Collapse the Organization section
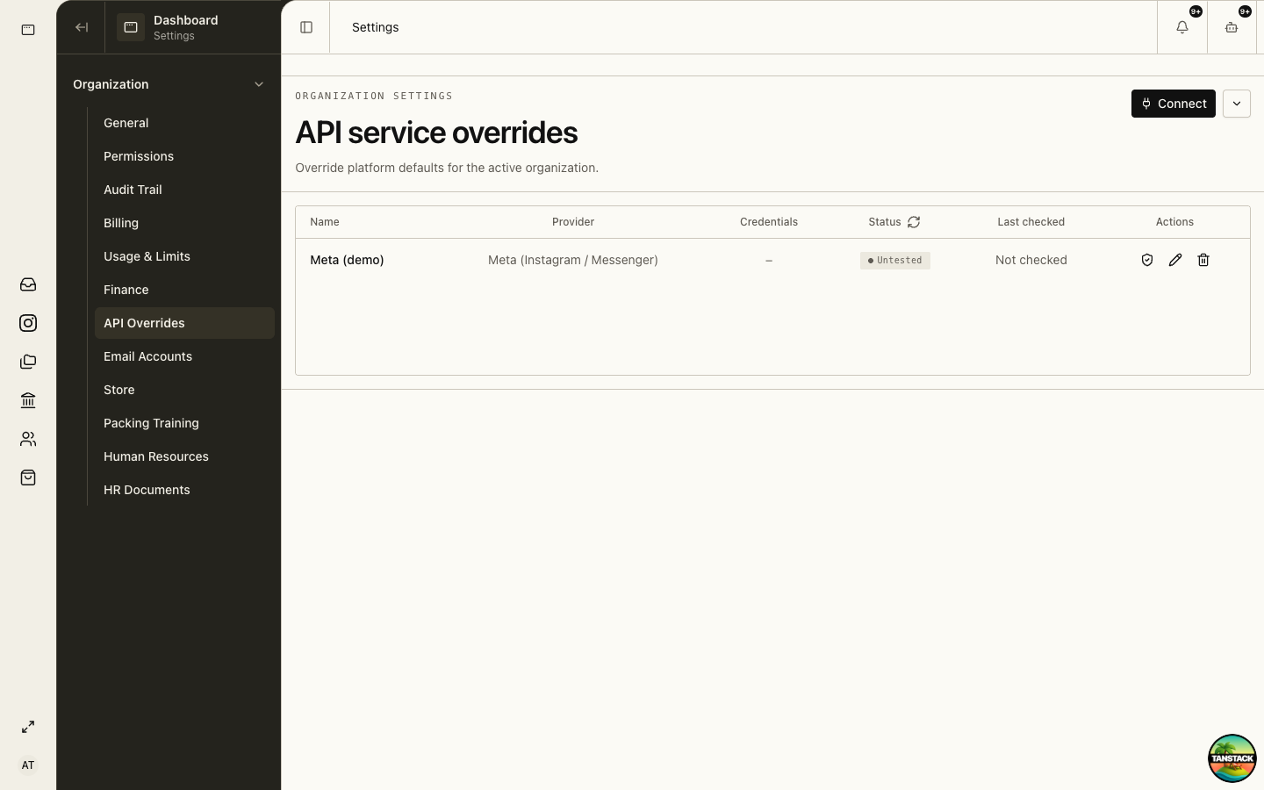Screen dimensions: 1264x790 tap(169, 84)
